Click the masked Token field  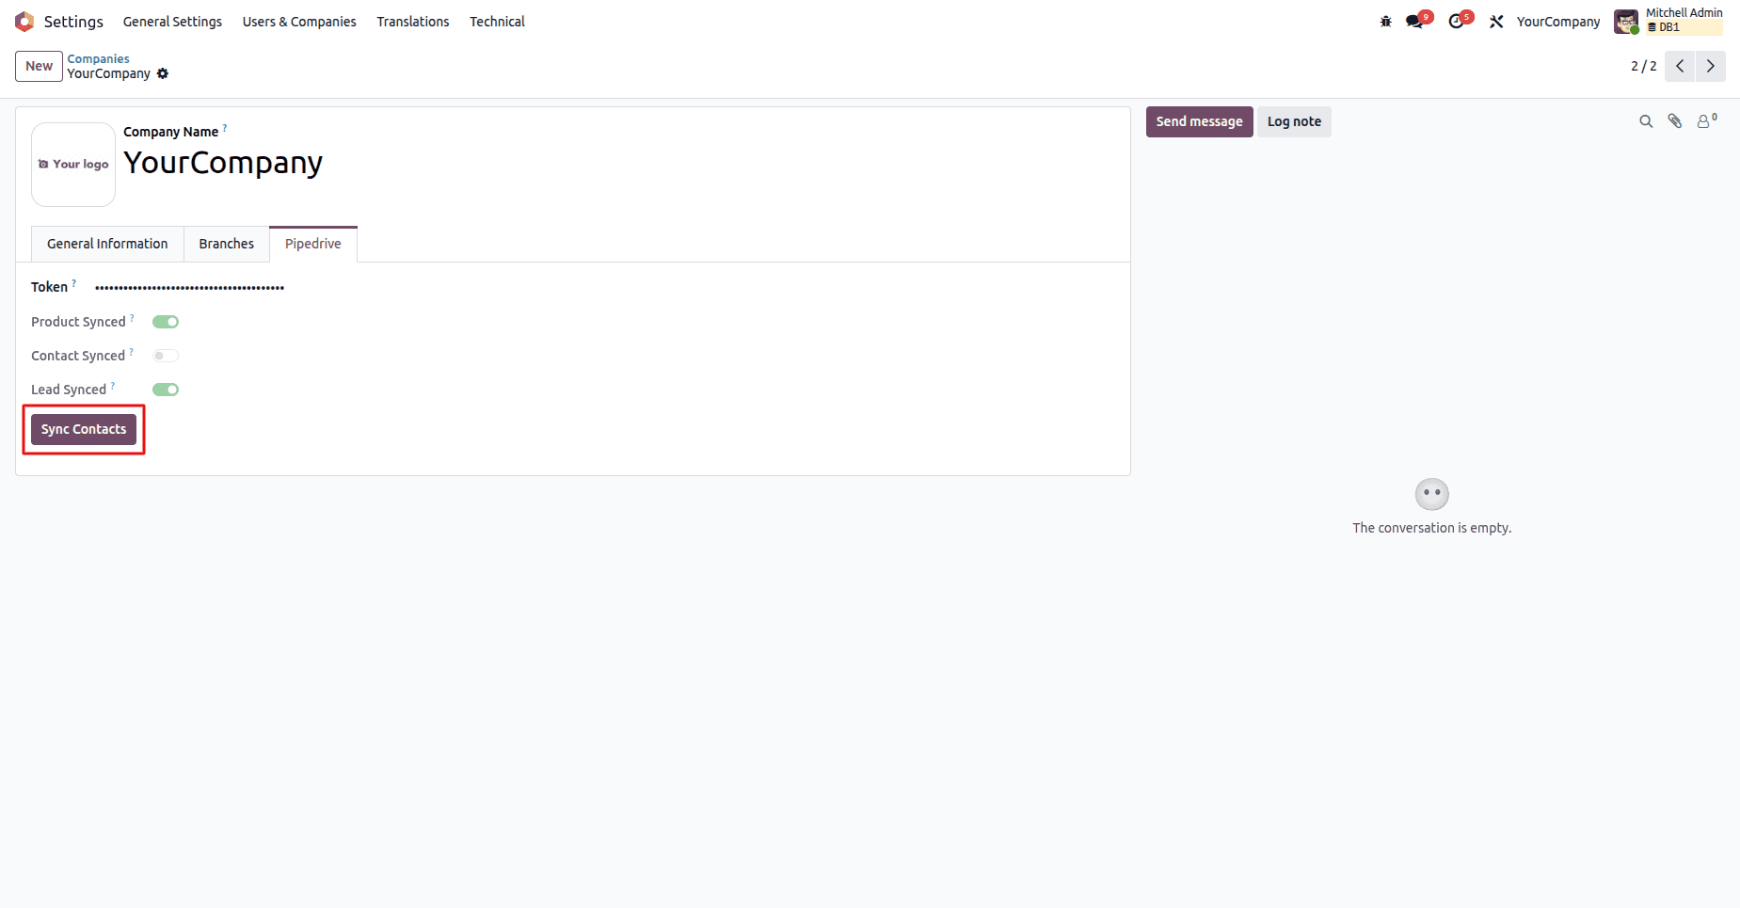(x=189, y=288)
